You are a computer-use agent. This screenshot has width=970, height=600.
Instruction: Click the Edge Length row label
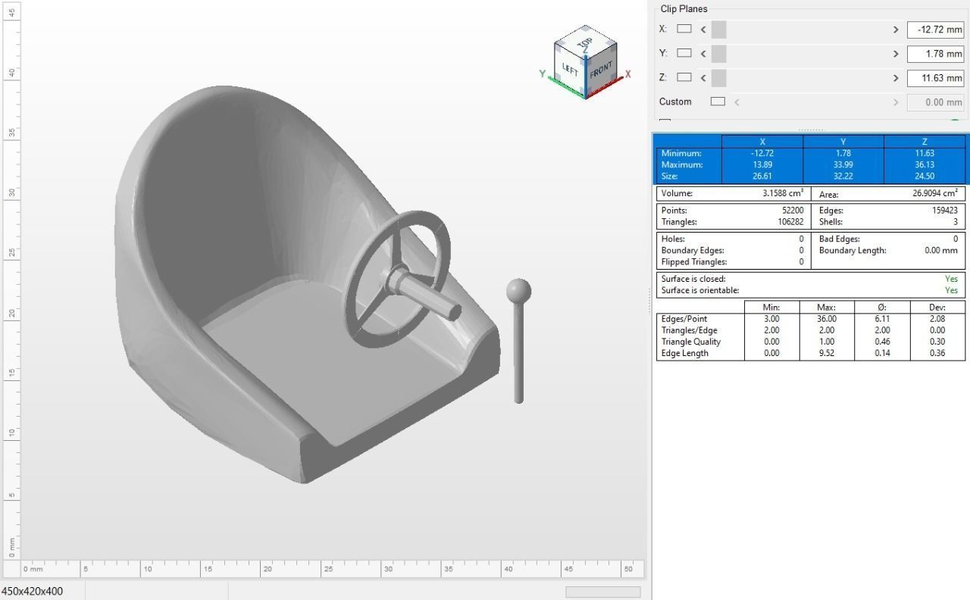[x=685, y=353]
